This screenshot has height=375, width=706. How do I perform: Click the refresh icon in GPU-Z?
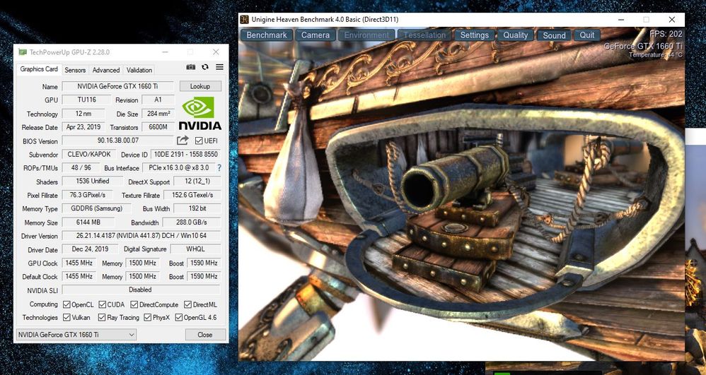click(205, 67)
